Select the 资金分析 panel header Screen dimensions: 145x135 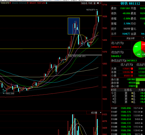click(x=130, y=38)
